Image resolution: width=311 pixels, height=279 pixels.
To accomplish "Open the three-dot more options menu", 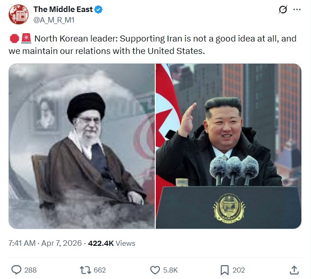I will pyautogui.click(x=297, y=10).
